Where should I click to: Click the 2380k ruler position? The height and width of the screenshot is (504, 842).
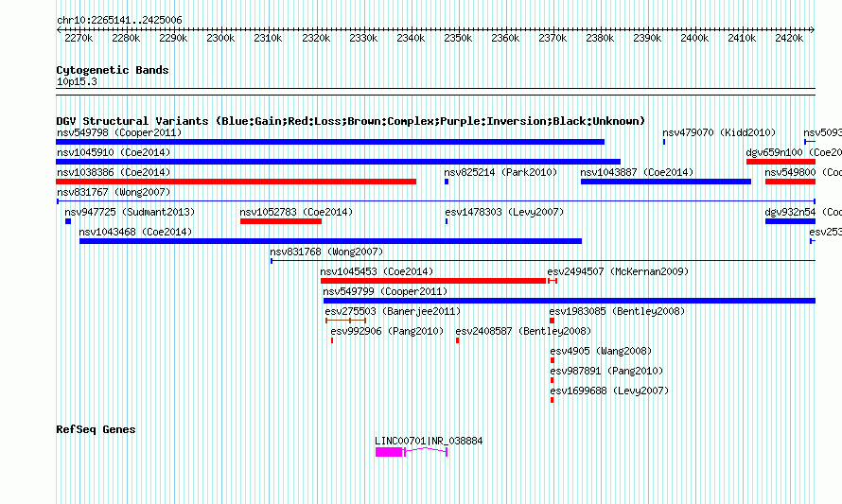click(600, 38)
